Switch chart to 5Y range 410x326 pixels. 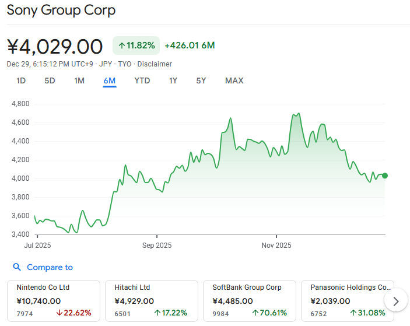point(201,81)
